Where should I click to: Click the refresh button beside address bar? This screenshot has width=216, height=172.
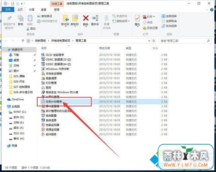pyautogui.click(x=154, y=41)
